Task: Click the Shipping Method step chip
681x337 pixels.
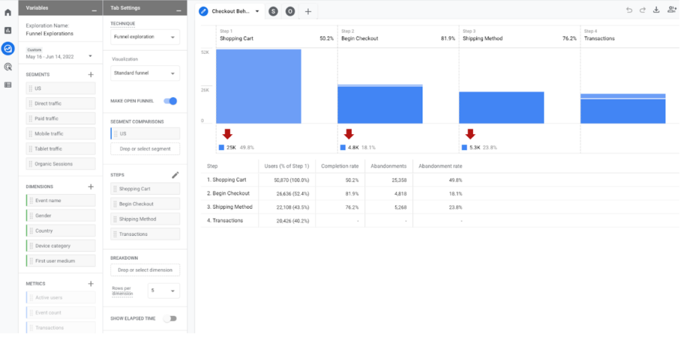Action: [145, 219]
